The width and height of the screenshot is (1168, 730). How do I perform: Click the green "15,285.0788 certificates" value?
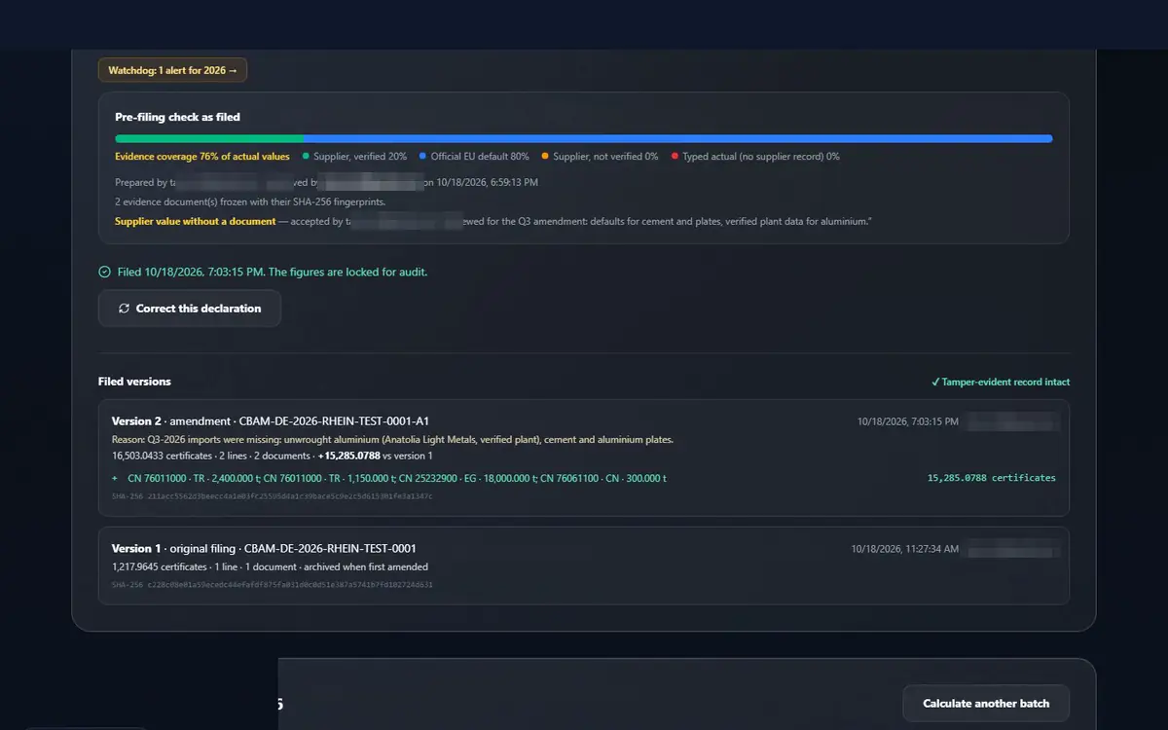click(x=992, y=478)
